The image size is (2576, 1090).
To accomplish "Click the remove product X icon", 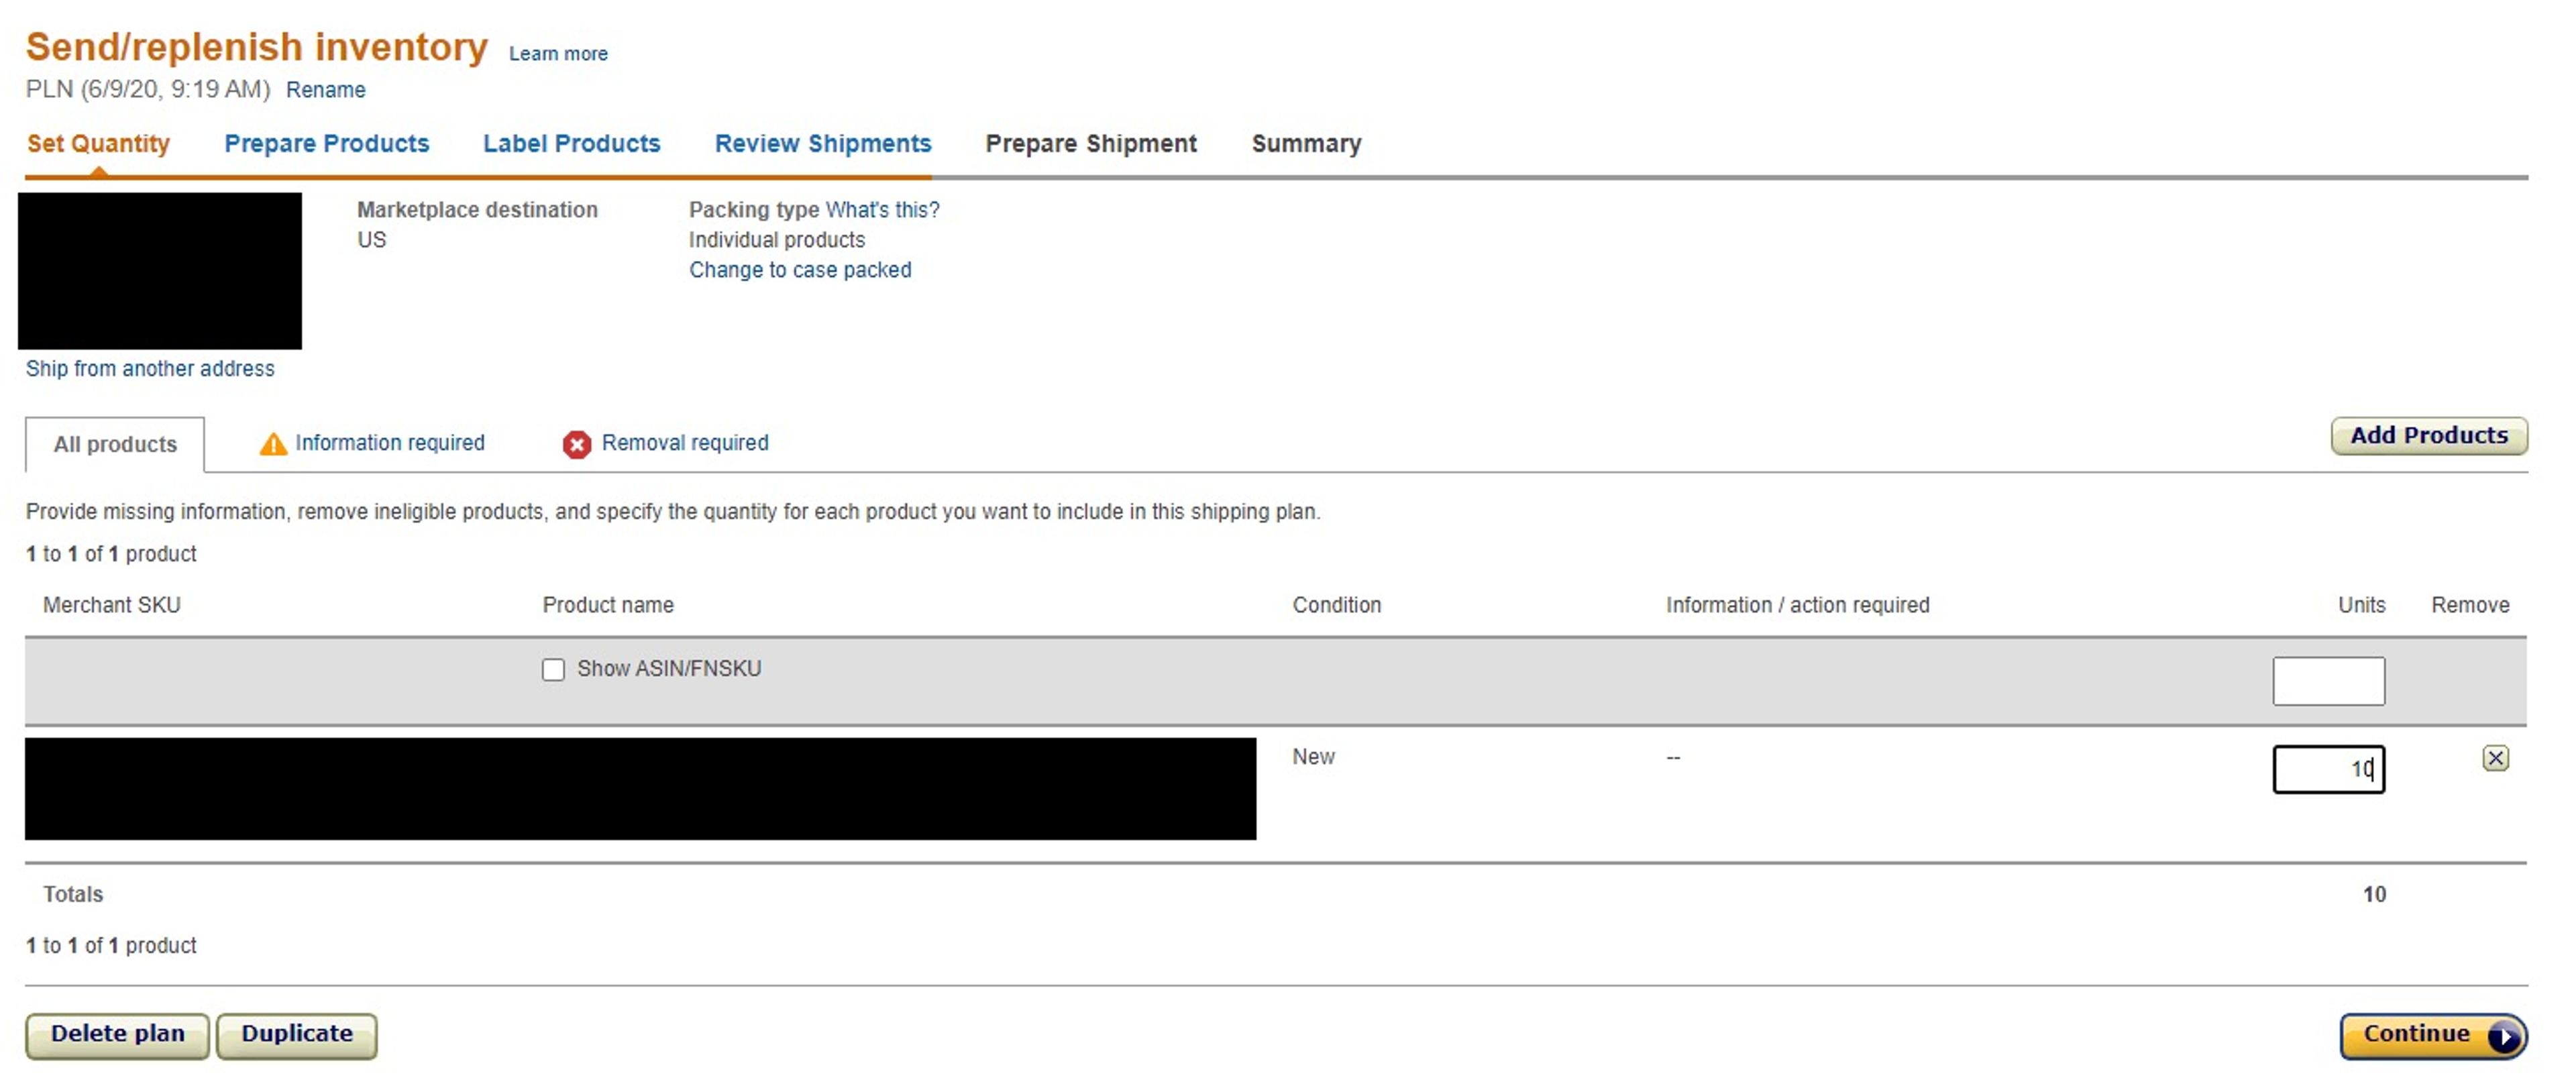I will click(x=2495, y=758).
